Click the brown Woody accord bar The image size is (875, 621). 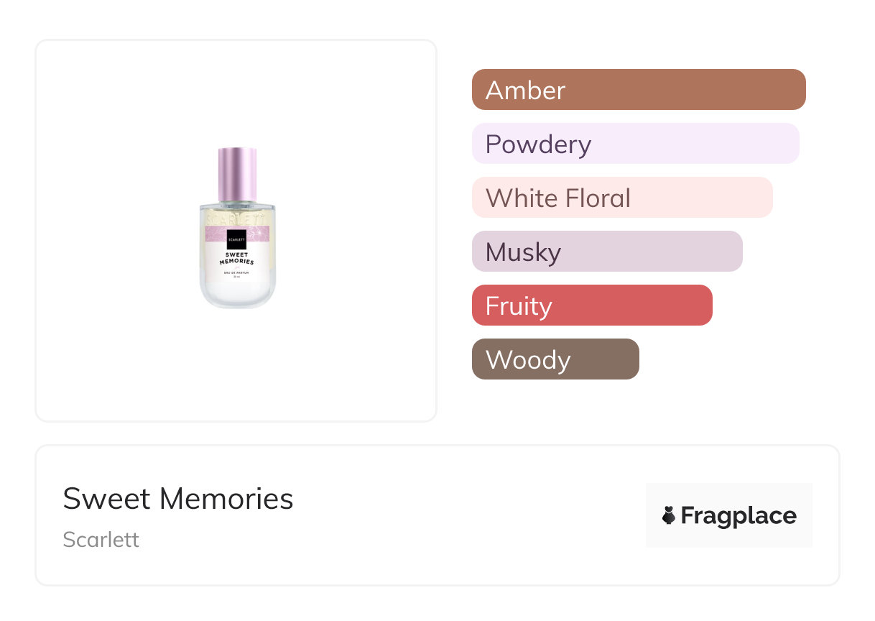coord(555,359)
